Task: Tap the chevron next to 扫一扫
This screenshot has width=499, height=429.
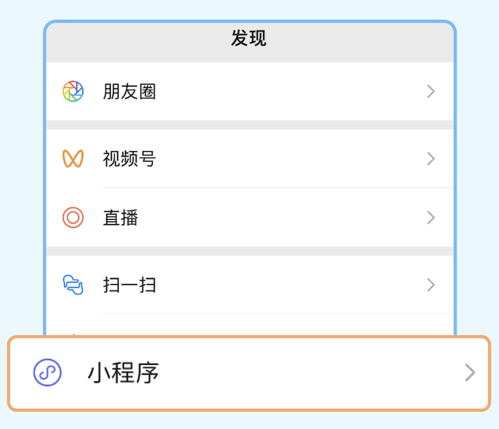Action: point(431,285)
